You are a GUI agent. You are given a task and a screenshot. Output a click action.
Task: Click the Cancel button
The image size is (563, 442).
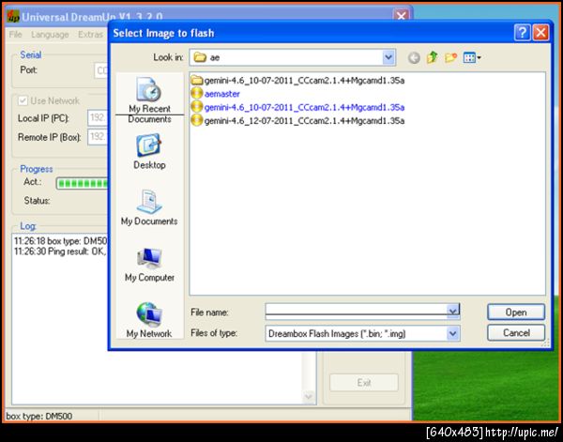point(516,333)
